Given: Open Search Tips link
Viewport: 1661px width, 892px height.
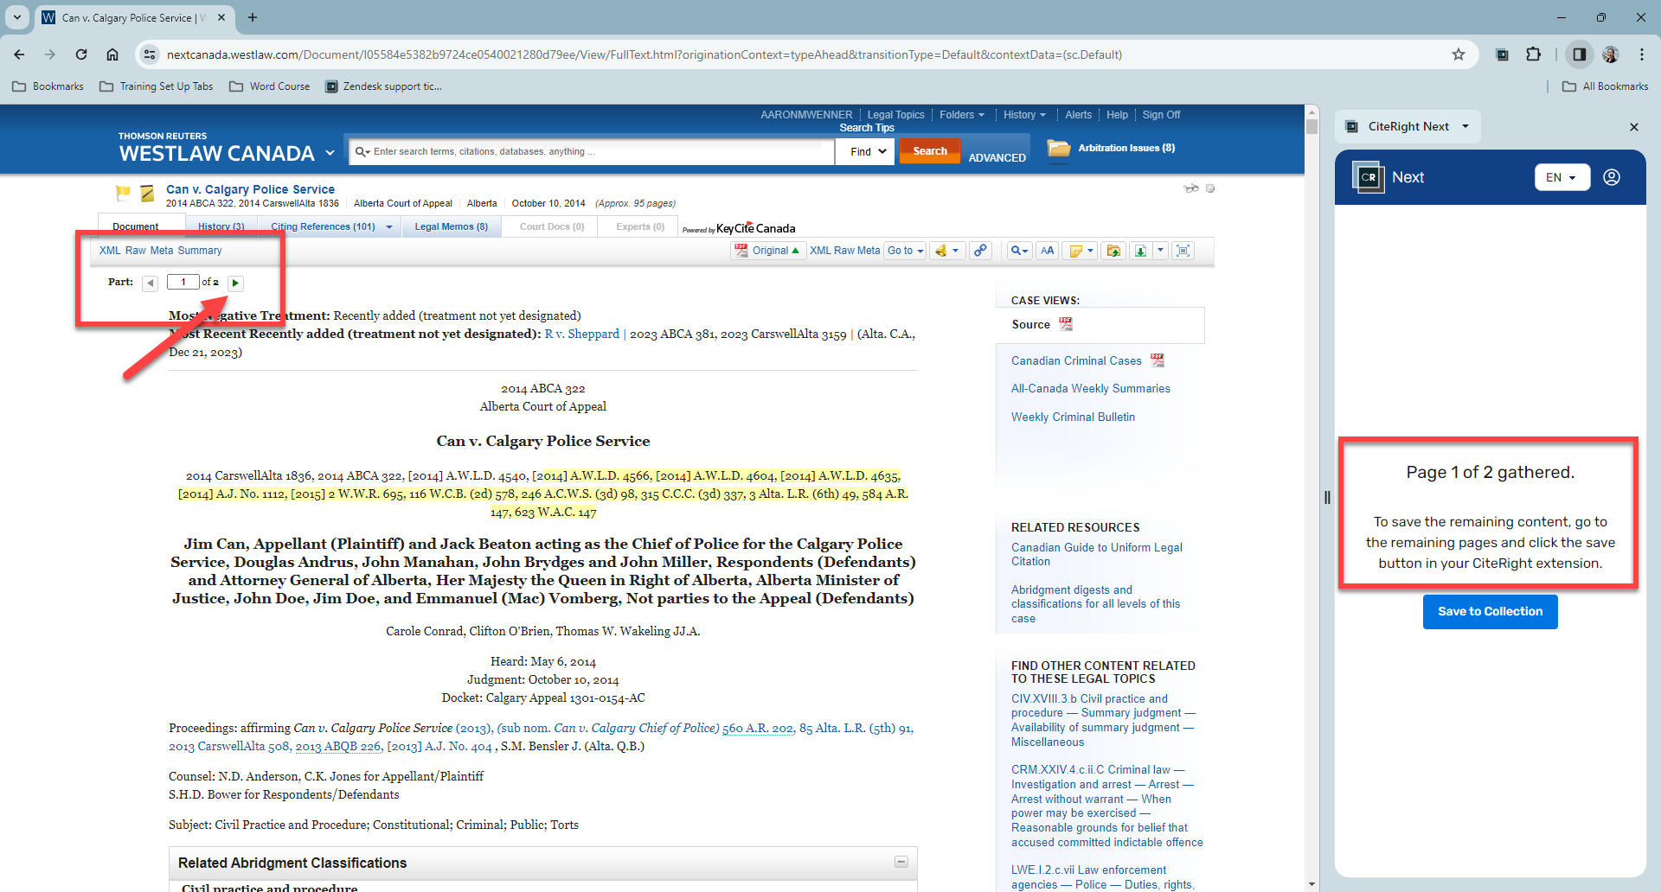Looking at the screenshot, I should click(866, 128).
